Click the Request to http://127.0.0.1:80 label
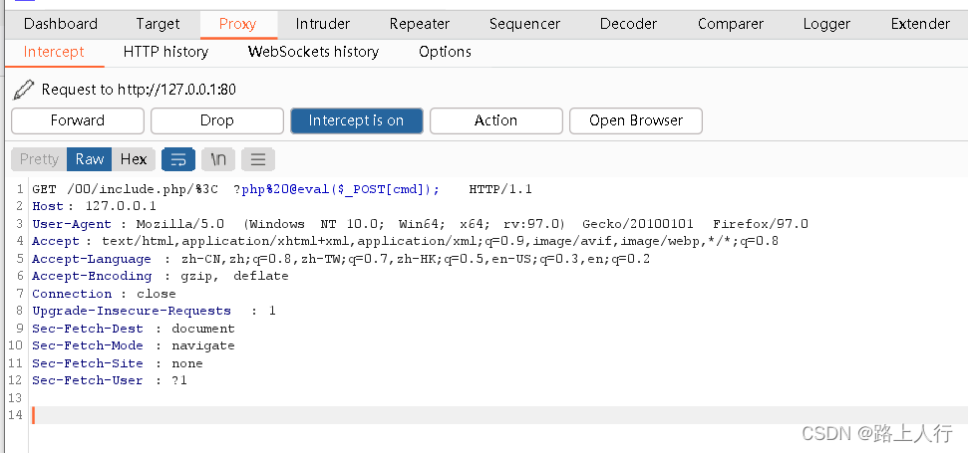The height and width of the screenshot is (453, 968). coord(139,90)
